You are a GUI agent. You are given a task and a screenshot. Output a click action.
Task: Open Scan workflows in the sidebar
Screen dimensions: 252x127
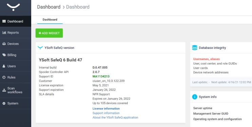[x=16, y=90]
